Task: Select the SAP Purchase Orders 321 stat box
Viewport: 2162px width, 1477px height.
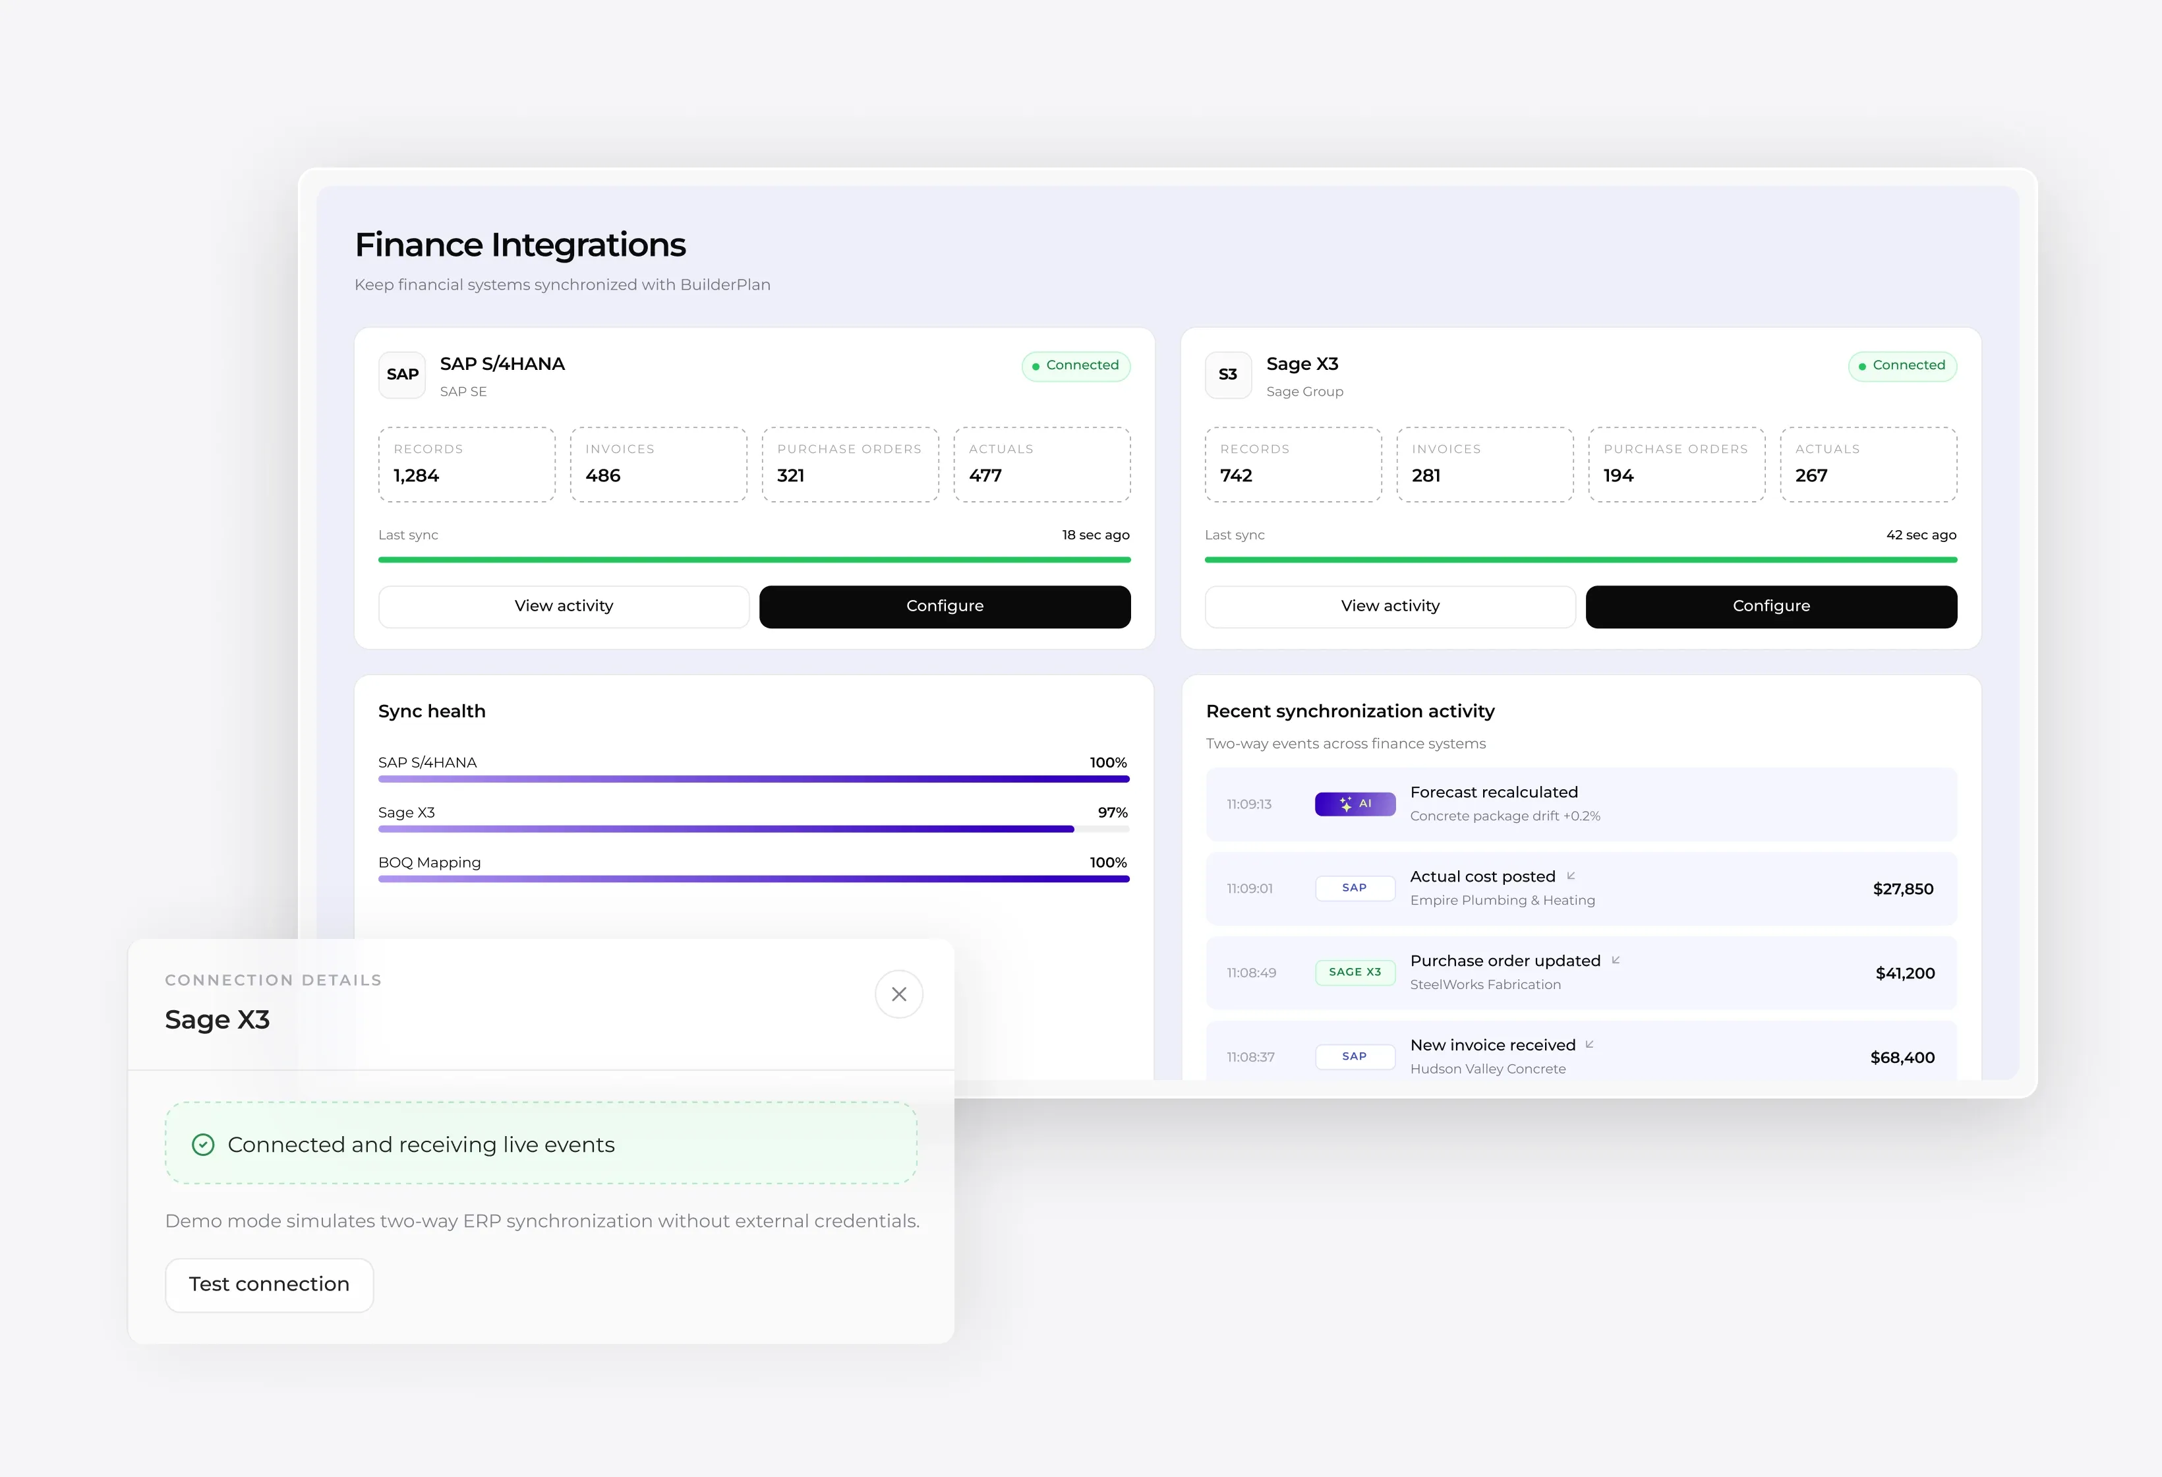Action: 850,464
